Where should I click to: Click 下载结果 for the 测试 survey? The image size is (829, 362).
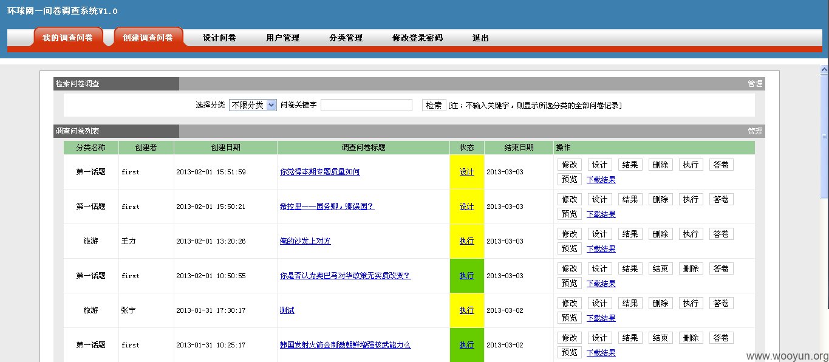pos(601,318)
